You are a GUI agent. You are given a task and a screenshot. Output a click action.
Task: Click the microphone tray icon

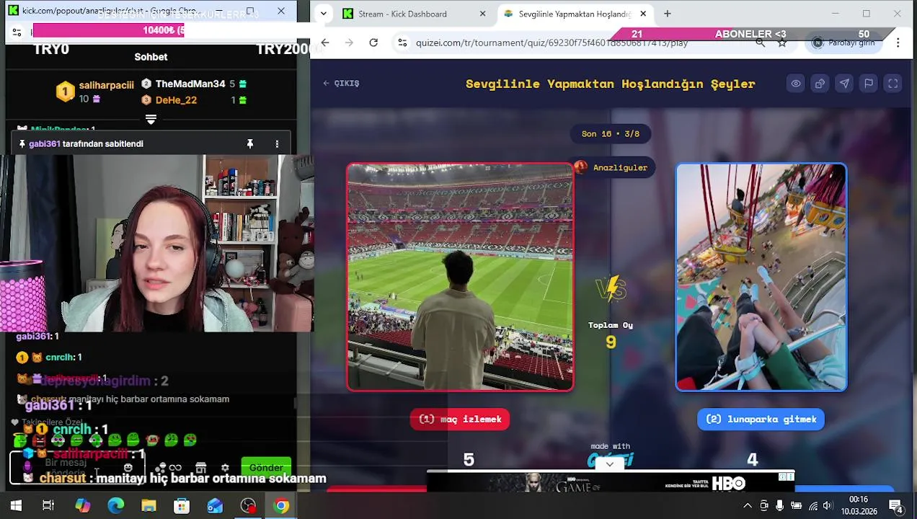pyautogui.click(x=779, y=506)
